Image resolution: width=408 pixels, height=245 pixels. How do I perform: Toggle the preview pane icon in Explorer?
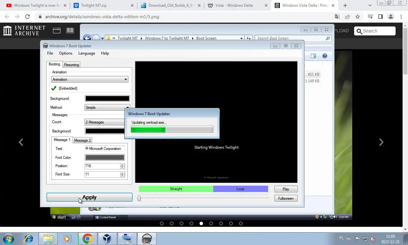coord(313,56)
